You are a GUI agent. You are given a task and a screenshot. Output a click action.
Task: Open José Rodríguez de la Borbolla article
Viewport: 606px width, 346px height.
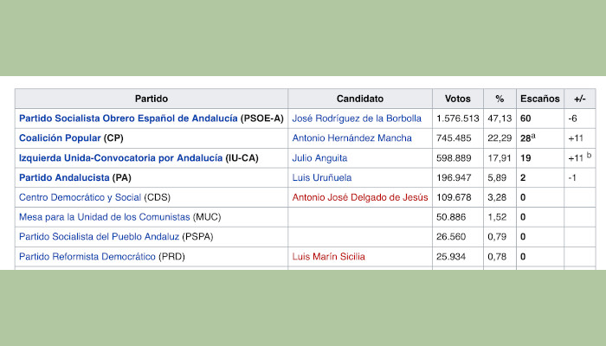point(357,118)
